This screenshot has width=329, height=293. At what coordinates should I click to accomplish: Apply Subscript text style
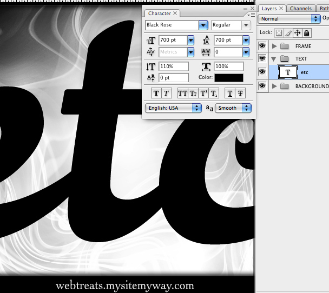click(x=214, y=94)
